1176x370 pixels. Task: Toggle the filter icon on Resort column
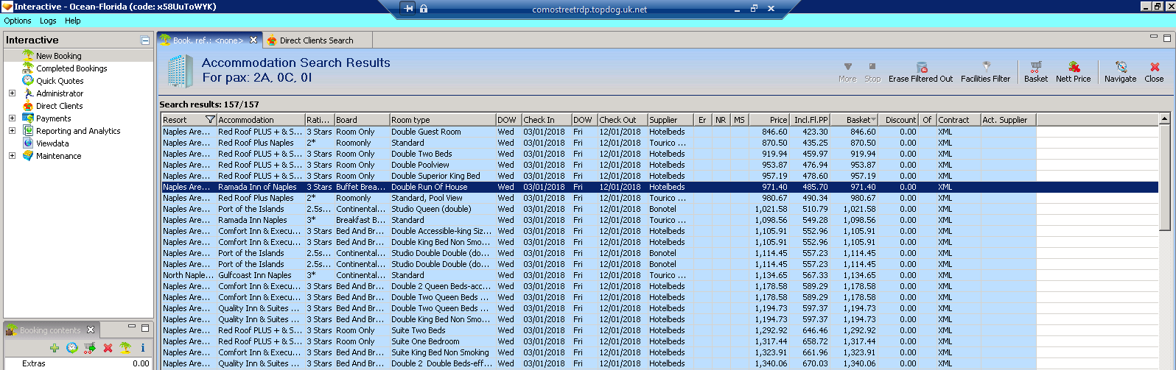210,120
